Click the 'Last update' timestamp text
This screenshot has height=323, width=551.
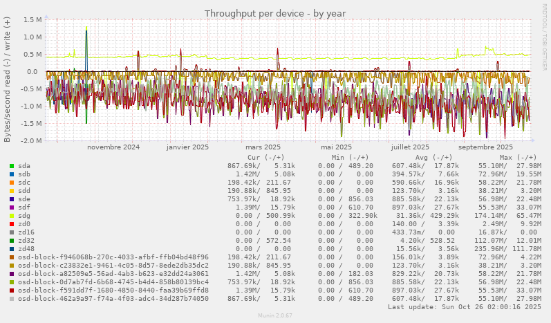click(x=464, y=306)
